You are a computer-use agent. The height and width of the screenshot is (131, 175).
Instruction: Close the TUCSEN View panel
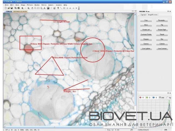point(170,11)
